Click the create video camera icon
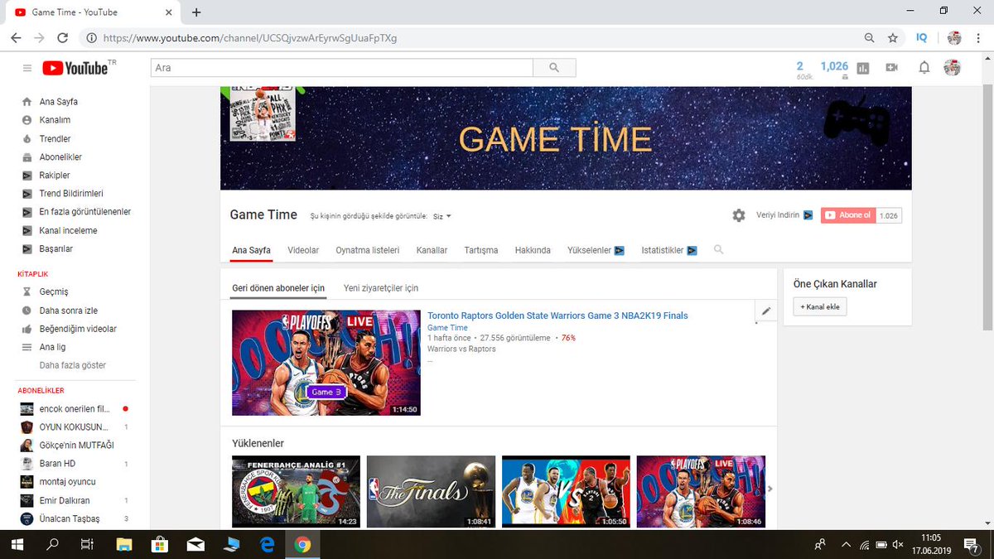The width and height of the screenshot is (994, 559). (x=892, y=68)
